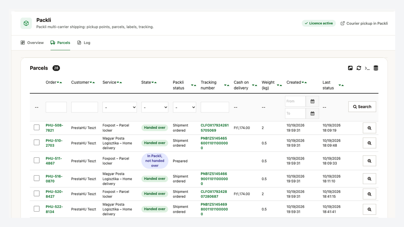Click 'In Packli, not handed over' state badge
The image size is (404, 227).
(155, 161)
